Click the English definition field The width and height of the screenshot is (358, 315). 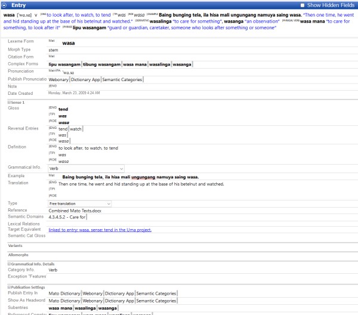click(88, 148)
